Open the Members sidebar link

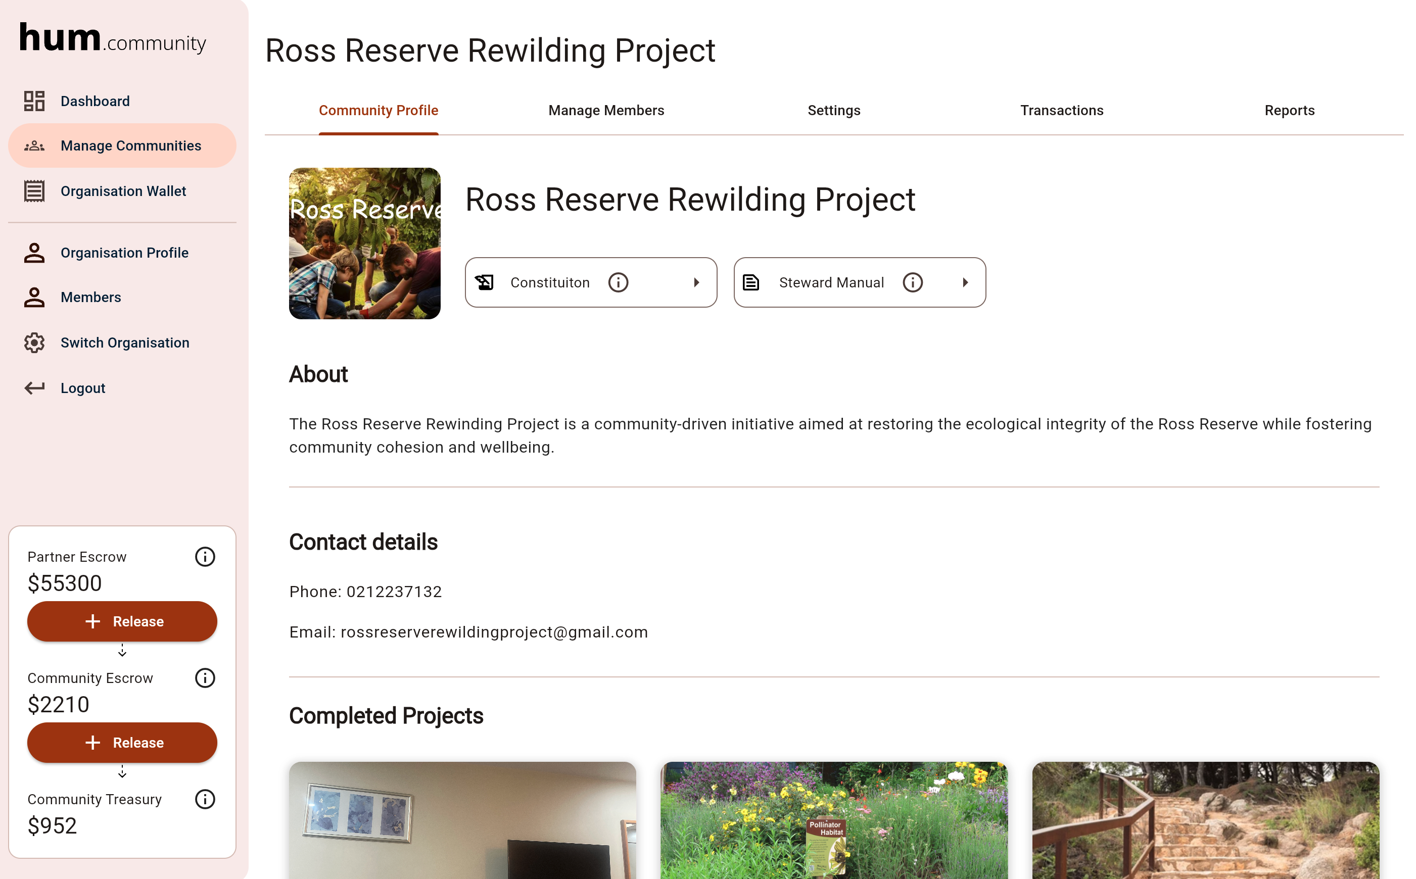[x=91, y=297]
